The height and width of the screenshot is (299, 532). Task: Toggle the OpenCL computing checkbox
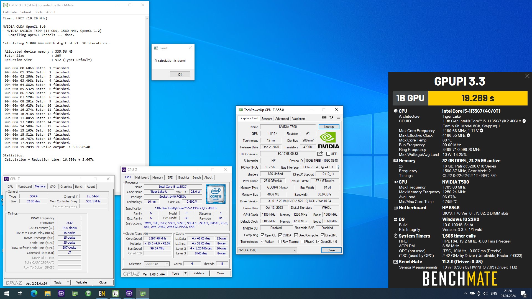pos(262,235)
